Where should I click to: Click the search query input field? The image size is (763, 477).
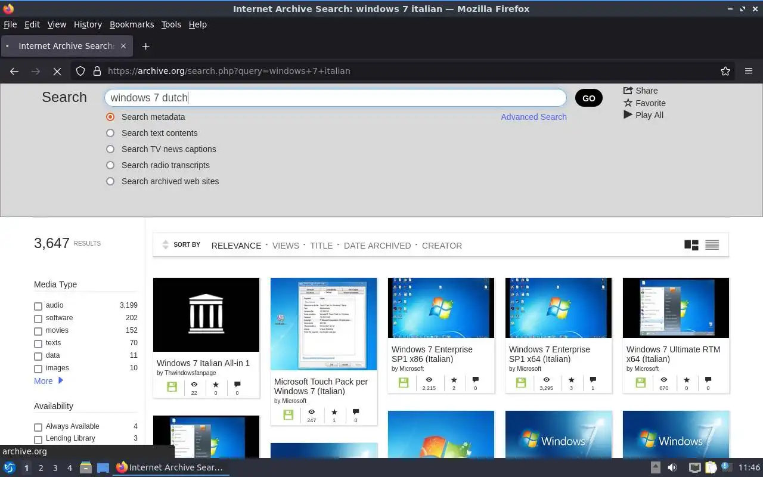pyautogui.click(x=335, y=98)
